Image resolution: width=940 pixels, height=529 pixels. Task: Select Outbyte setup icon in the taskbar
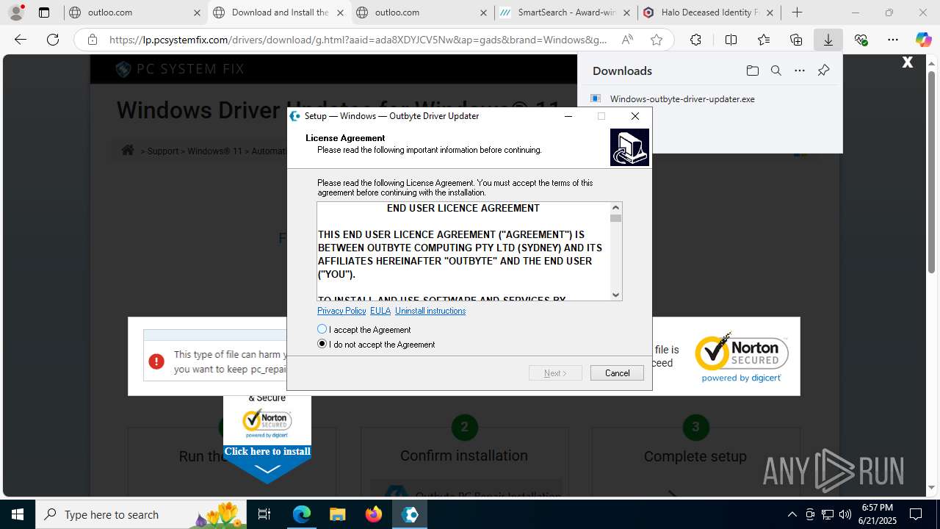(x=410, y=514)
